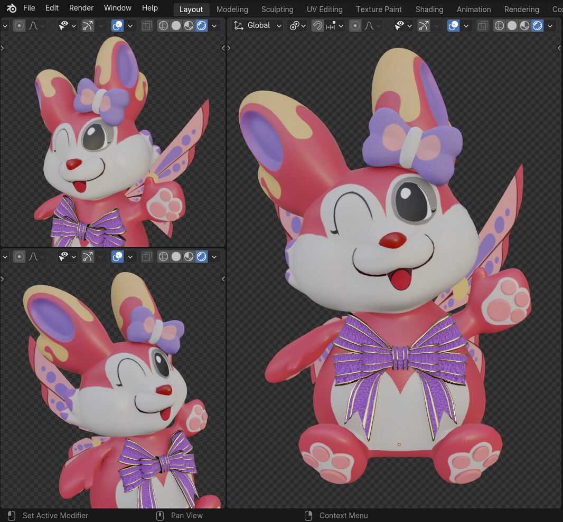This screenshot has width=563, height=522.
Task: Enable Rendered shading in the bottom-left viewport
Action: pos(201,257)
